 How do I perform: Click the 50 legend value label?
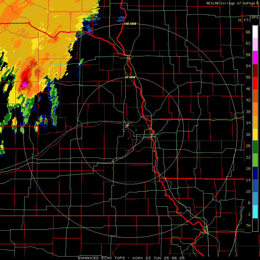point(248,77)
